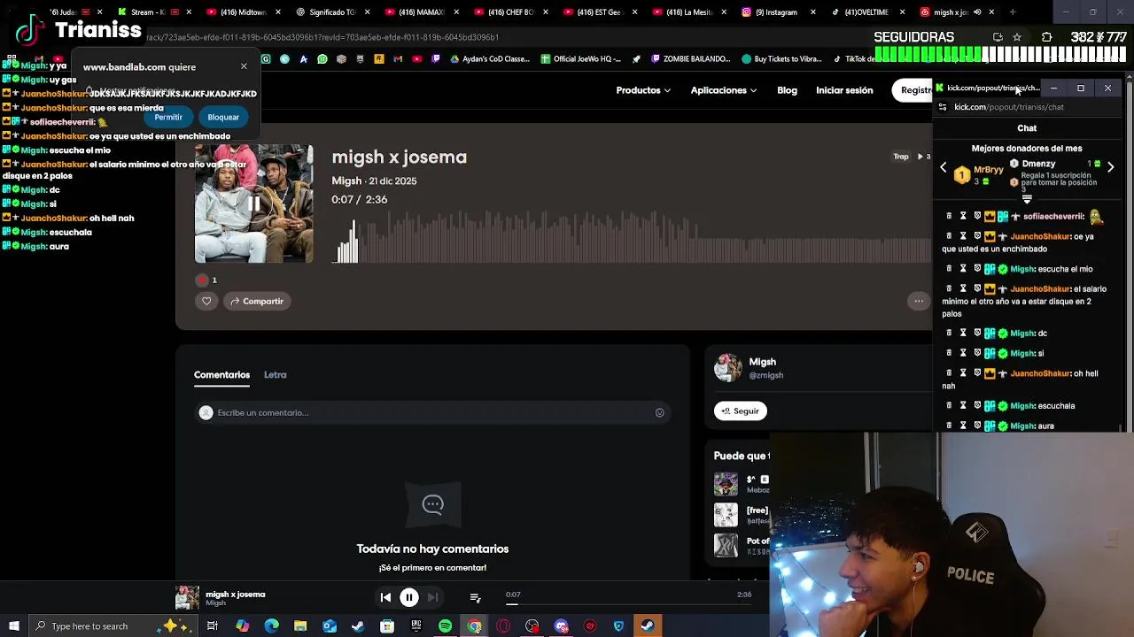Open Outlook from the taskbar
This screenshot has width=1134, height=637.
coord(330,626)
